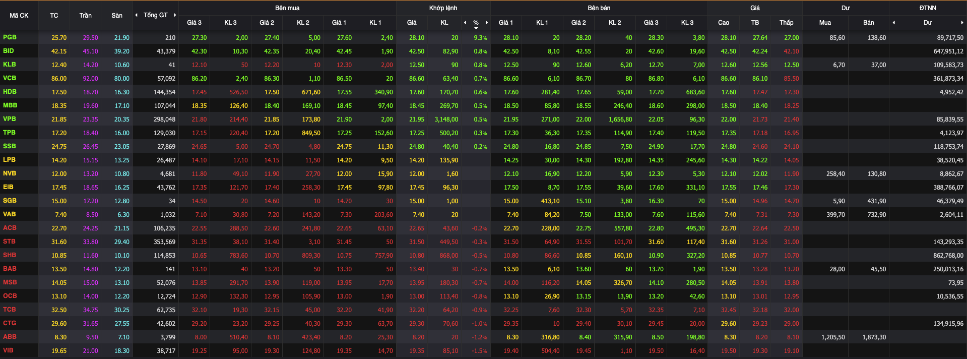The height and width of the screenshot is (359, 967).
Task: Open the ABB stock symbol
Action: (x=10, y=337)
